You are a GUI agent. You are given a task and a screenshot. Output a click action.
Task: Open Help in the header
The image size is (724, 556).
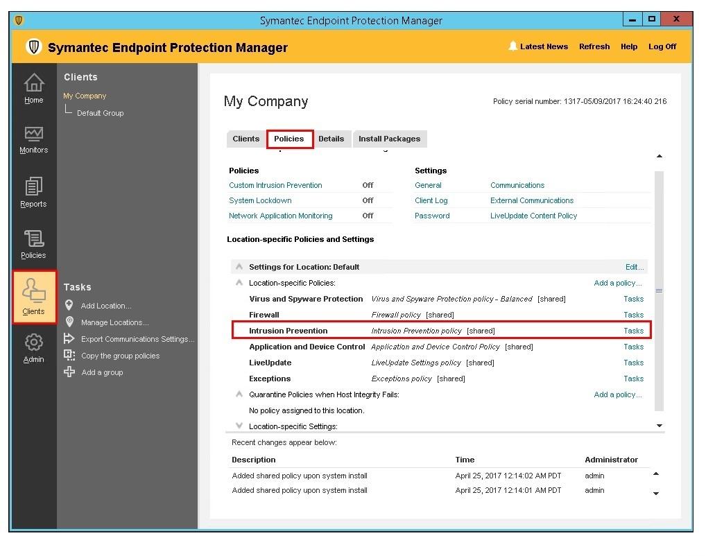click(629, 46)
